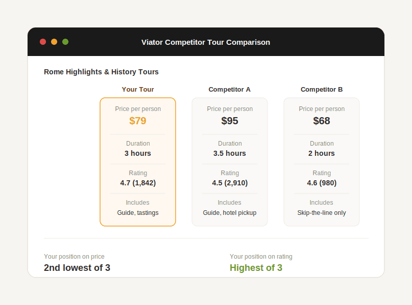This screenshot has width=412, height=305.
Task: Click the 3 hours duration value
Action: tap(138, 153)
